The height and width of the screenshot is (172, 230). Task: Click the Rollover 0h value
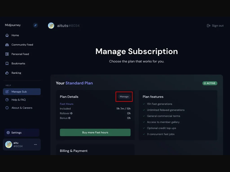click(129, 113)
